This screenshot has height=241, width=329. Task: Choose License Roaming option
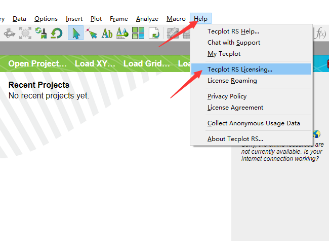pyautogui.click(x=251, y=81)
